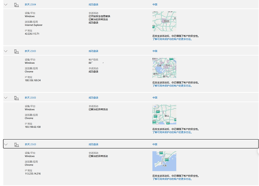Open the 苏州 / 无锡 map thumbnail

pos(164,68)
